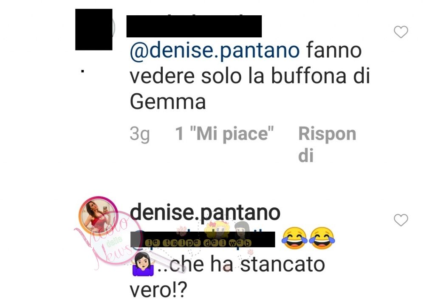
Task: Like denise.pantano's reply with the heart
Action: [x=401, y=220]
